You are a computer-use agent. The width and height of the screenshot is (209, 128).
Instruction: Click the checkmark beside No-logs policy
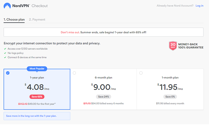pyautogui.click(x=5, y=53)
